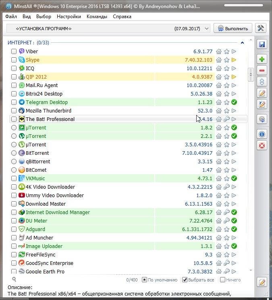Check the Telegram Desktop checkbox

(x=14, y=102)
